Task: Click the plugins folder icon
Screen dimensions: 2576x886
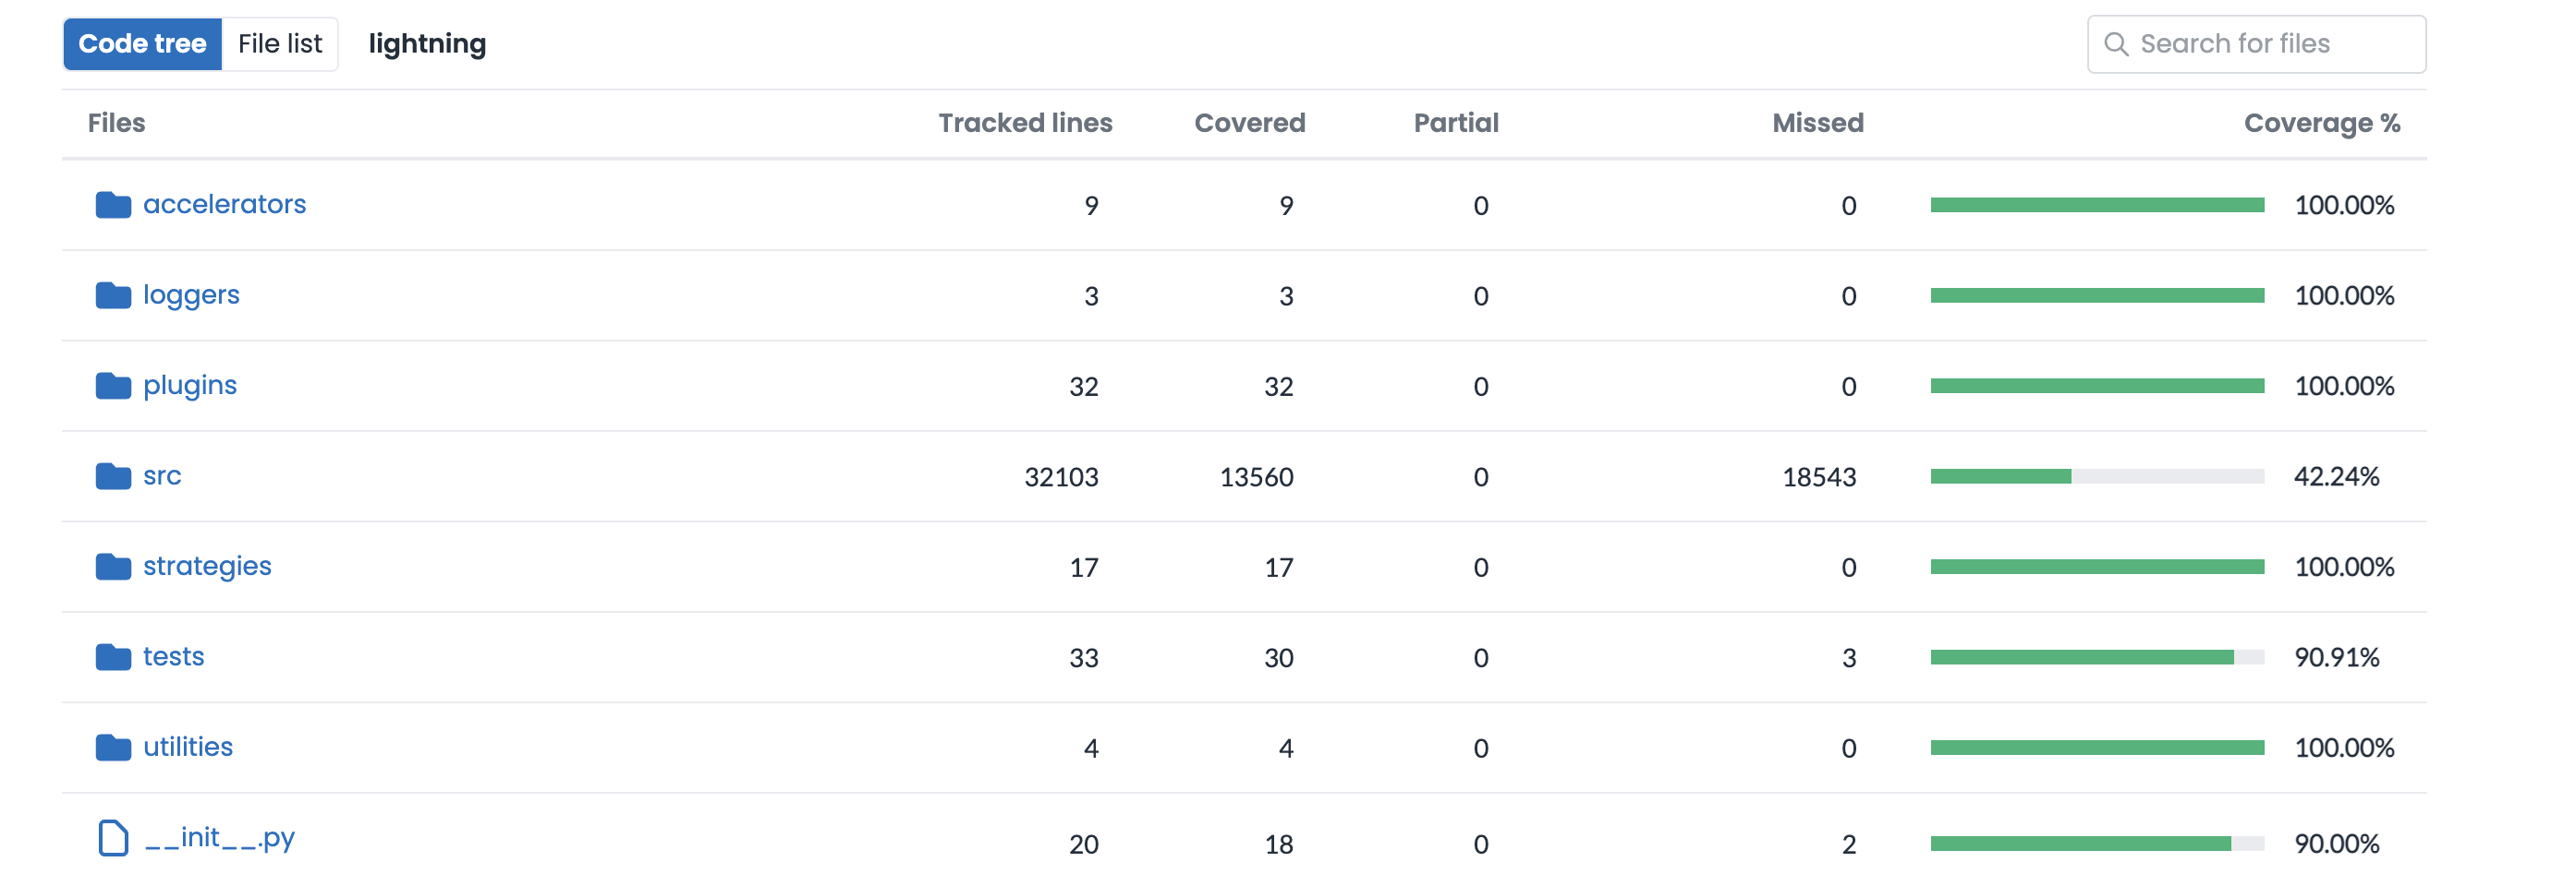Action: click(x=113, y=385)
